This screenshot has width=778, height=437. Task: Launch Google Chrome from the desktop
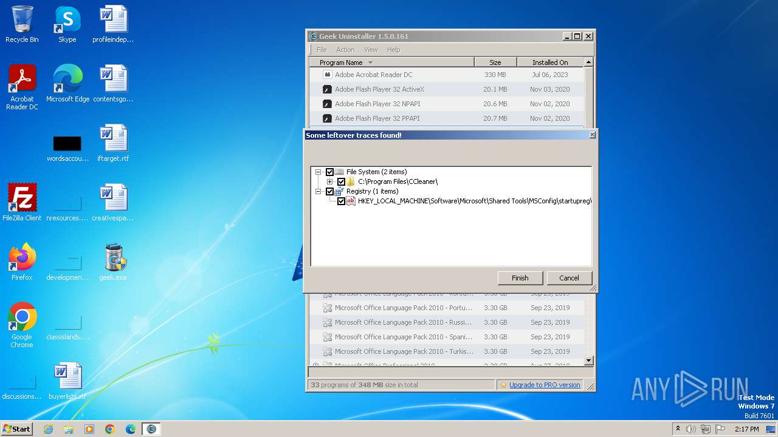[22, 325]
